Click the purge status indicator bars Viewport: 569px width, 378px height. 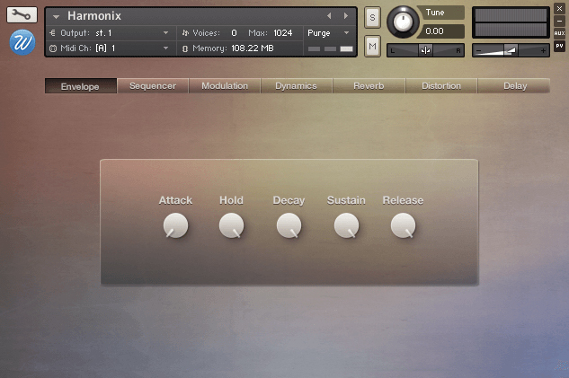pyautogui.click(x=331, y=48)
